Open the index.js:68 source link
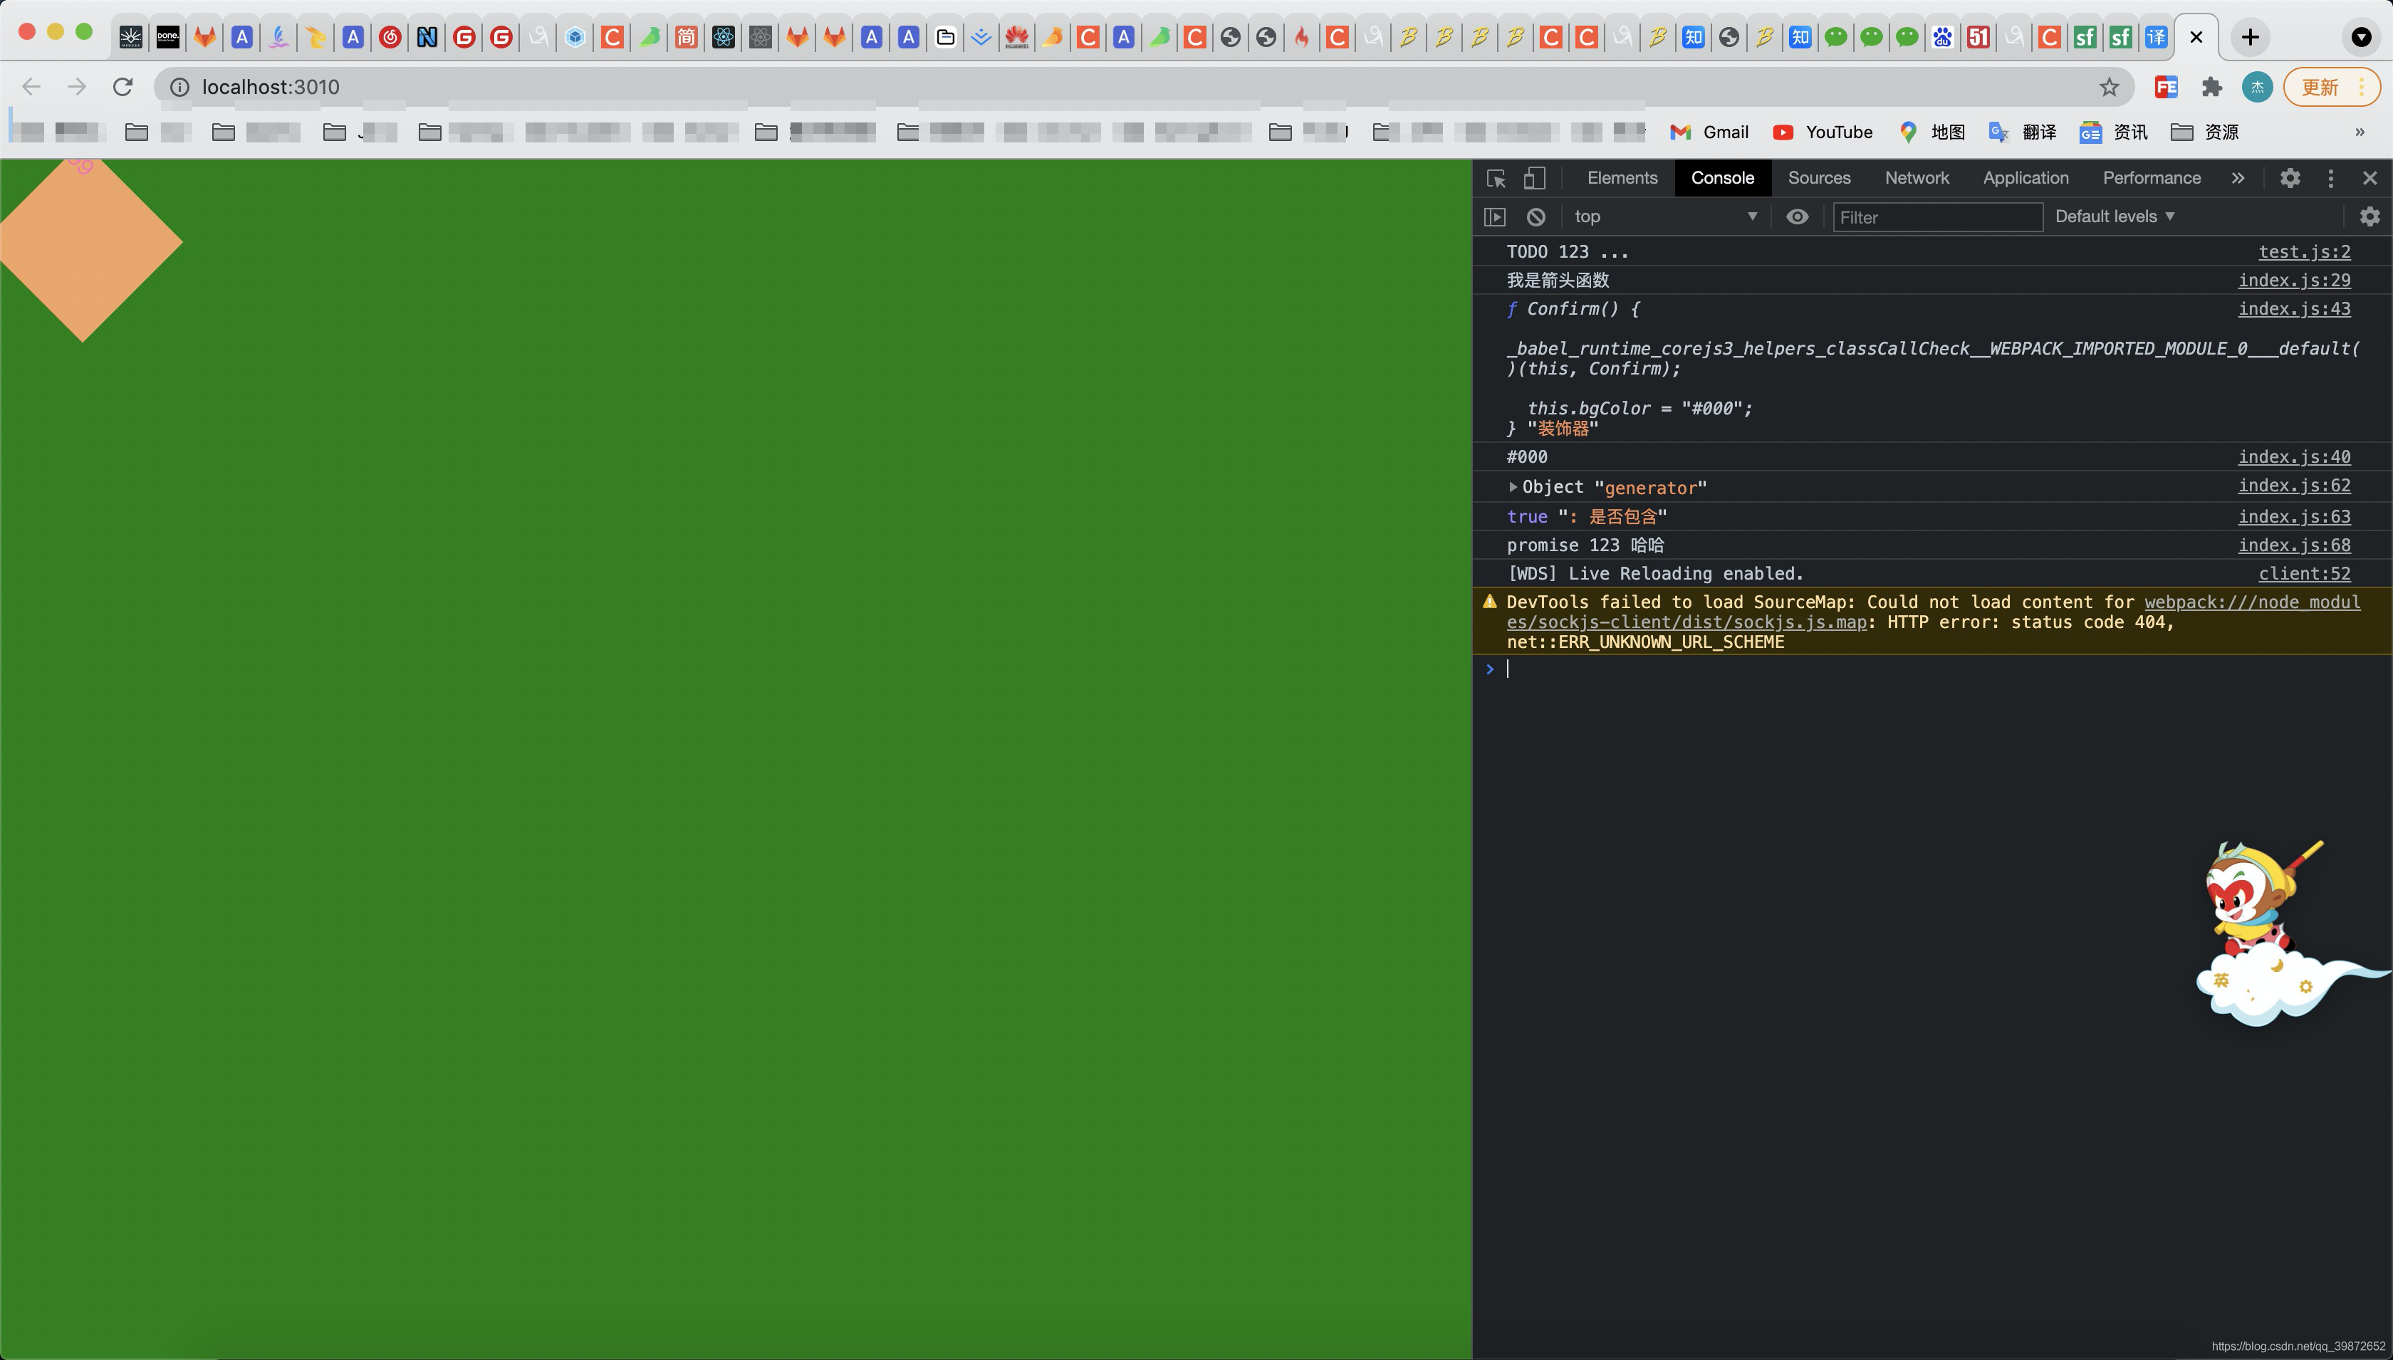The image size is (2393, 1360). pos(2293,545)
